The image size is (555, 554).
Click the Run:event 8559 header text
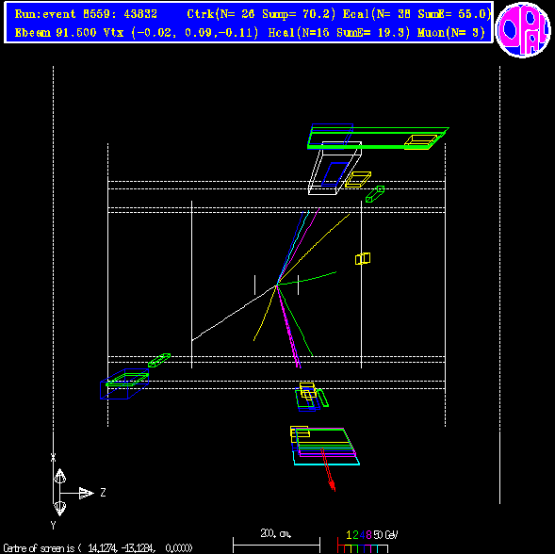[x=86, y=14]
